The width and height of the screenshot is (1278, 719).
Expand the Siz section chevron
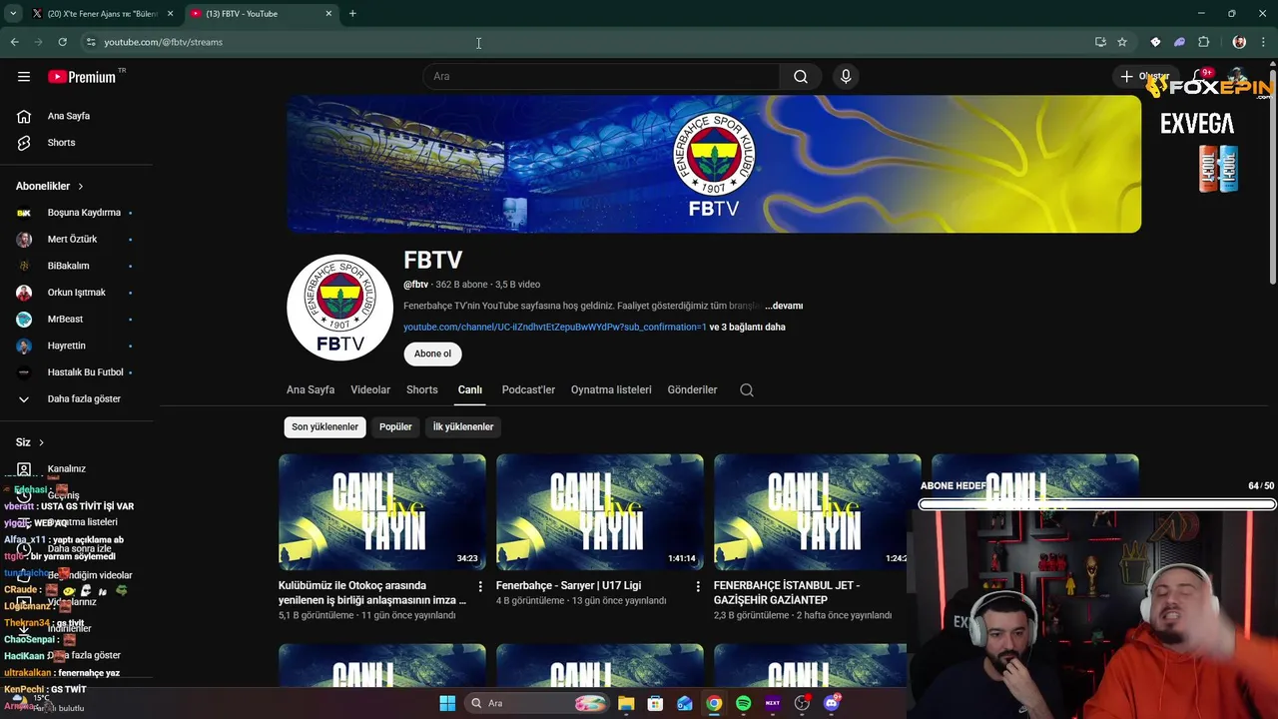coord(41,442)
